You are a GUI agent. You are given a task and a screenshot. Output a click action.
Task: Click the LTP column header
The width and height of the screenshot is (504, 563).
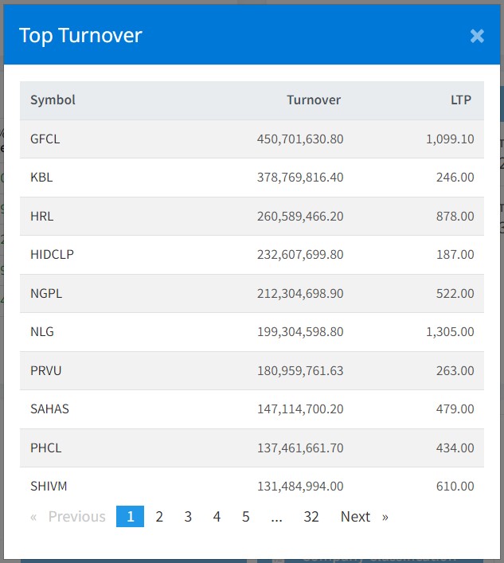point(460,100)
